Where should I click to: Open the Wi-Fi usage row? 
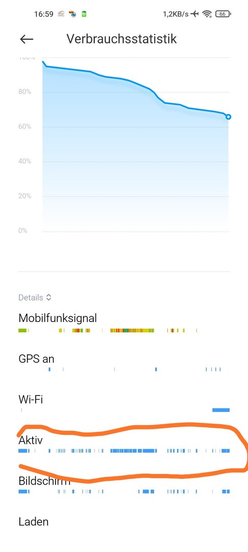(124, 404)
